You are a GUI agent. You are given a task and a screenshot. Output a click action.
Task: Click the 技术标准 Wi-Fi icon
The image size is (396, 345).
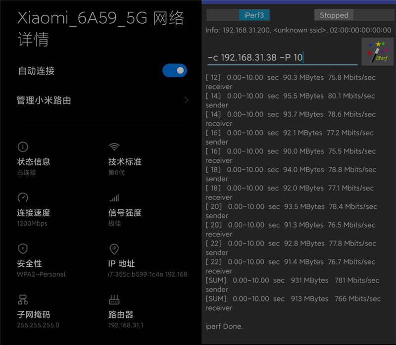pos(114,147)
